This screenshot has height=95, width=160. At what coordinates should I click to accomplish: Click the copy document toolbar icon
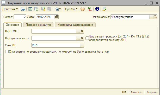pyautogui.click(x=36, y=9)
